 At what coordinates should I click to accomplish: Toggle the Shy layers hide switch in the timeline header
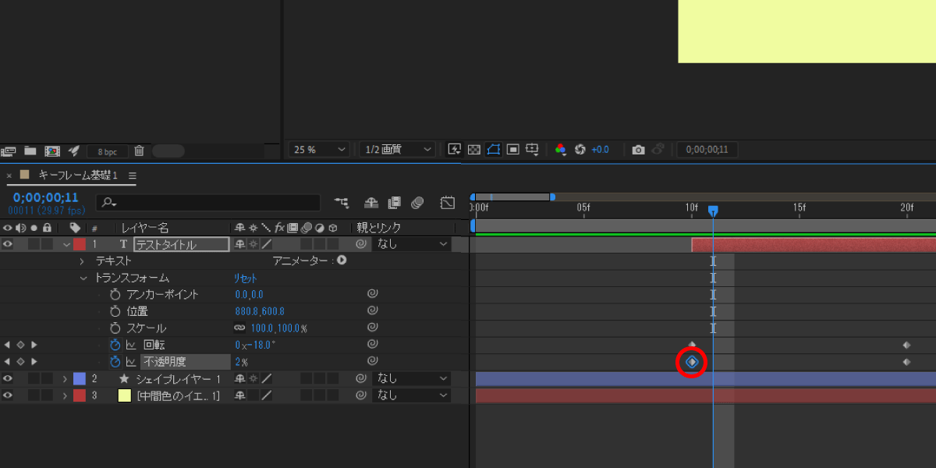(x=371, y=203)
